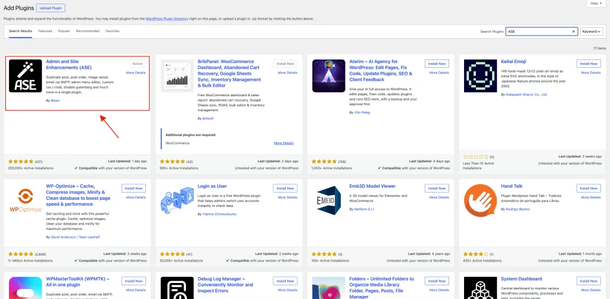Viewport: 610px width, 299px height.
Task: Open author link Vito Peleg
Action: click(x=362, y=112)
